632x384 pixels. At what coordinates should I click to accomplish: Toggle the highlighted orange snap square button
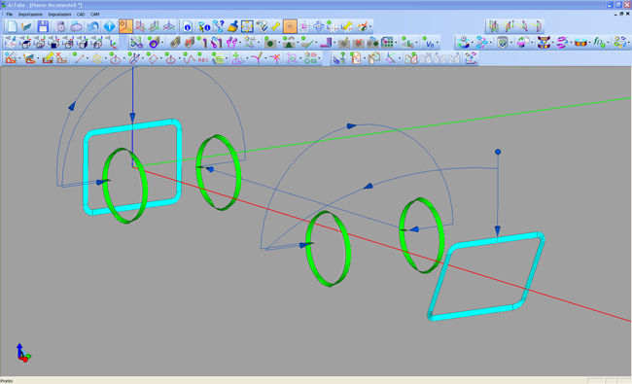290,26
